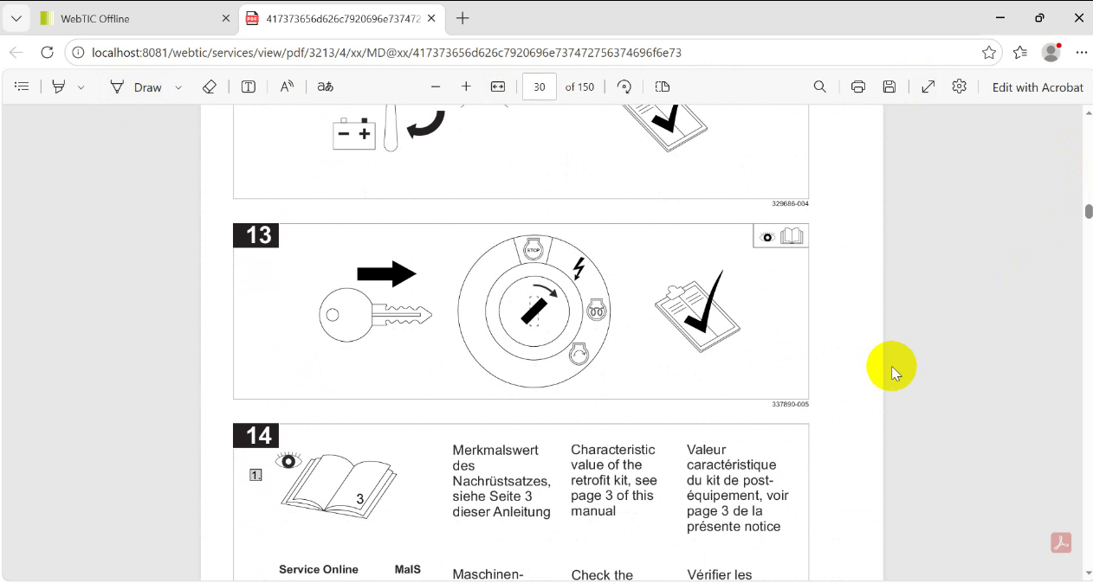Select the Eraser tool
1093x583 pixels.
pos(209,86)
